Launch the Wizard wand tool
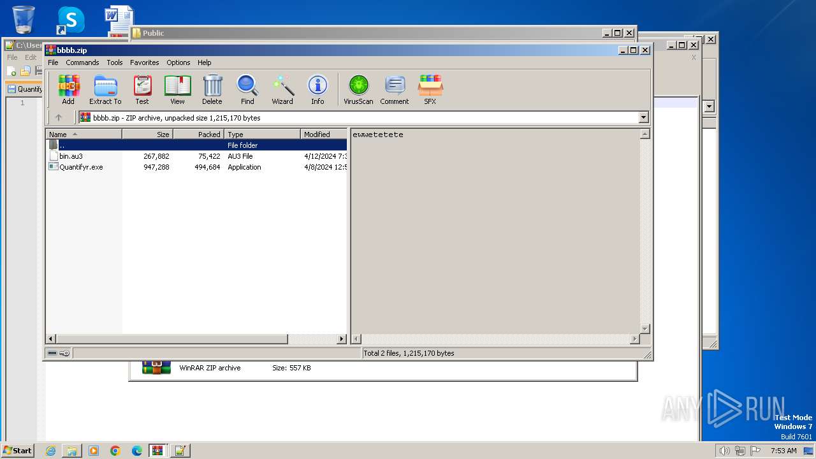 pyautogui.click(x=282, y=89)
